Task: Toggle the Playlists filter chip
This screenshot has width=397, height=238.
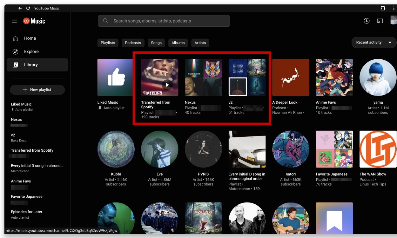Action: coord(108,43)
